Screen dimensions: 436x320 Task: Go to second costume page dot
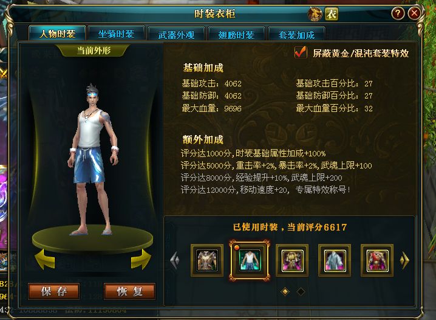click(x=301, y=291)
